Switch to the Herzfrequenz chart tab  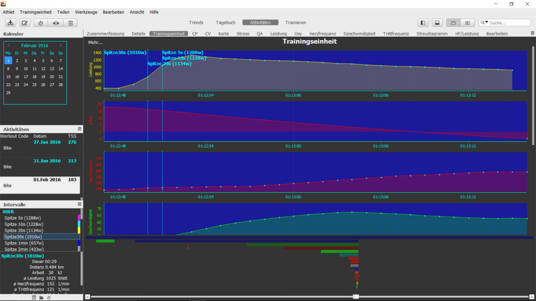[322, 33]
